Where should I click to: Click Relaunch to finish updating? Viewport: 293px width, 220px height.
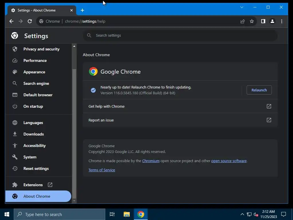259,90
